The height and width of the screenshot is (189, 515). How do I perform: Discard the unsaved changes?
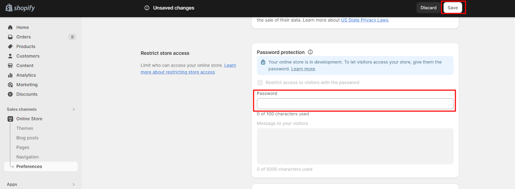click(x=428, y=8)
